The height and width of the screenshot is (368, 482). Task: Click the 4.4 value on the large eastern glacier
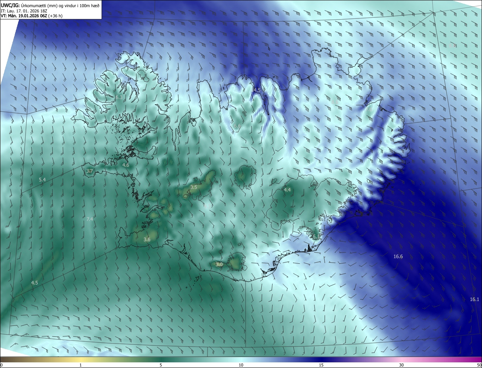[287, 190]
